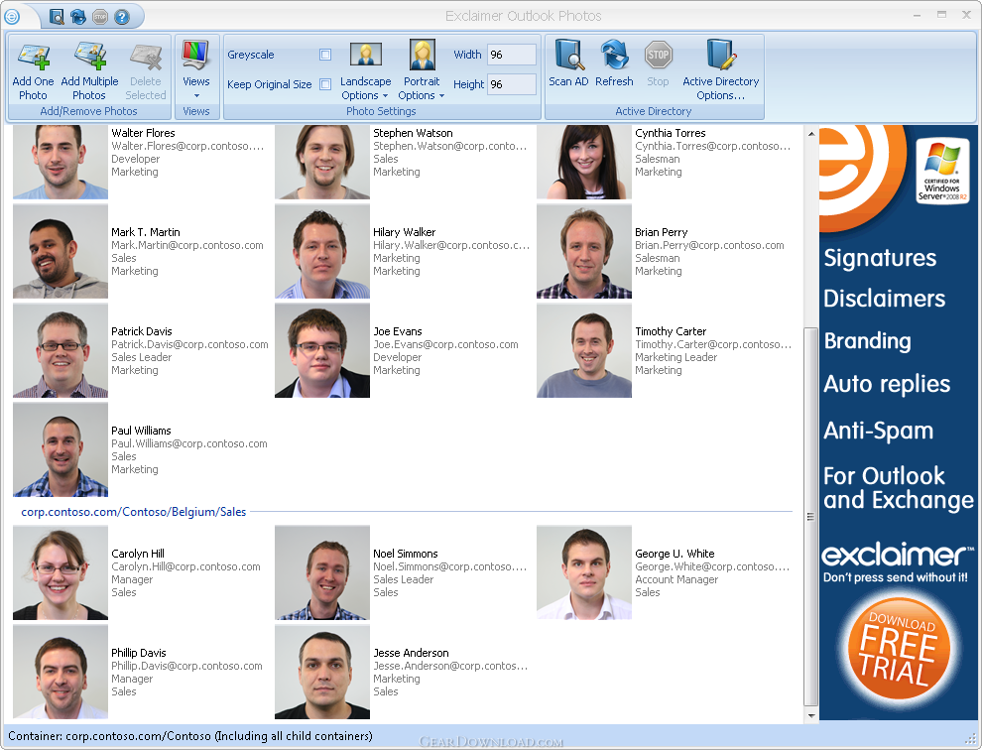Enable Keep Original Size checkbox
Image resolution: width=982 pixels, height=750 pixels.
pos(325,84)
